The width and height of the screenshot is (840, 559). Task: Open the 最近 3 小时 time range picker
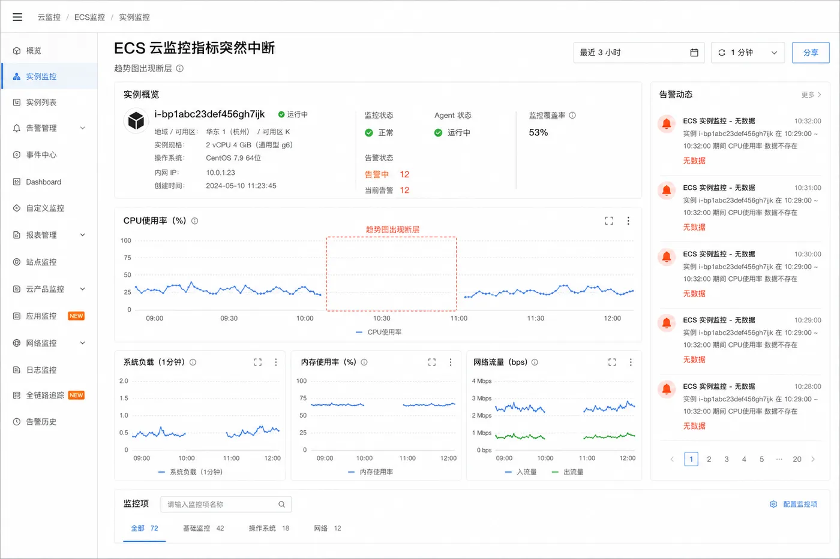click(x=638, y=53)
